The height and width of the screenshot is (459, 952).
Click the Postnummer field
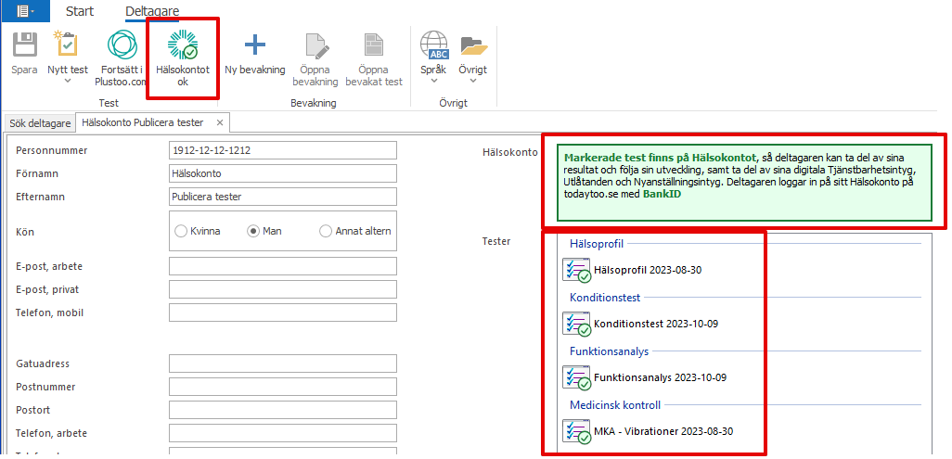tap(283, 387)
